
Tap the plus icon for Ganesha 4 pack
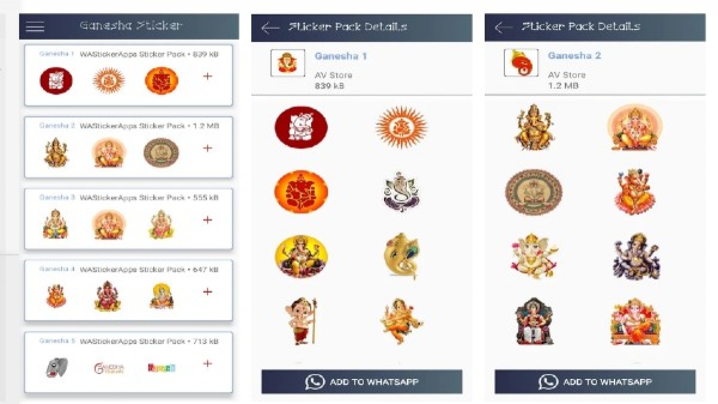[x=208, y=291]
